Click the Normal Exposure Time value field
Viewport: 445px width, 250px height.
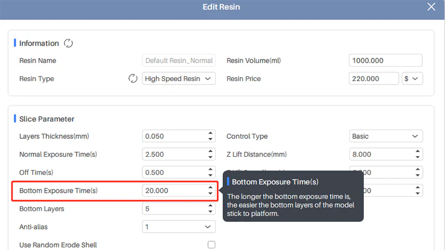pos(173,154)
